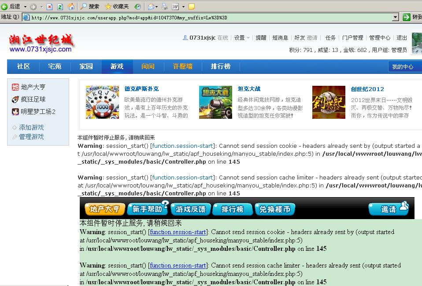
Task: Click the History icon in toolbar
Action: tap(137, 7)
